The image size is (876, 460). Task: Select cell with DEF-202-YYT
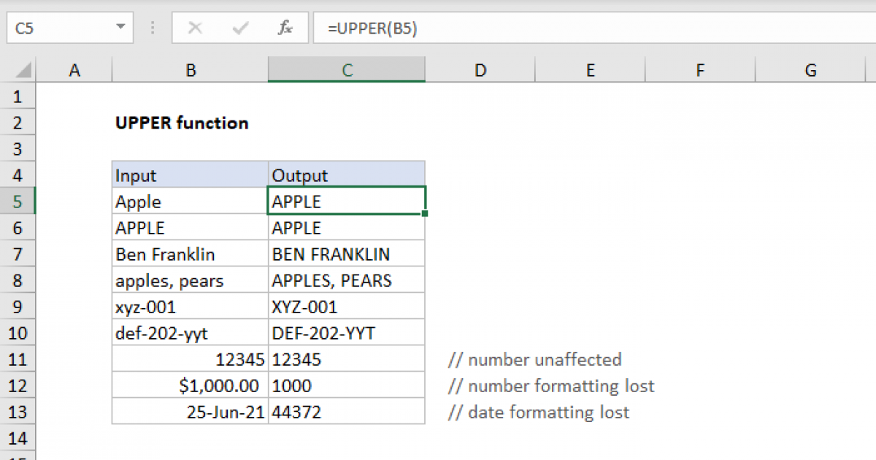tap(347, 333)
